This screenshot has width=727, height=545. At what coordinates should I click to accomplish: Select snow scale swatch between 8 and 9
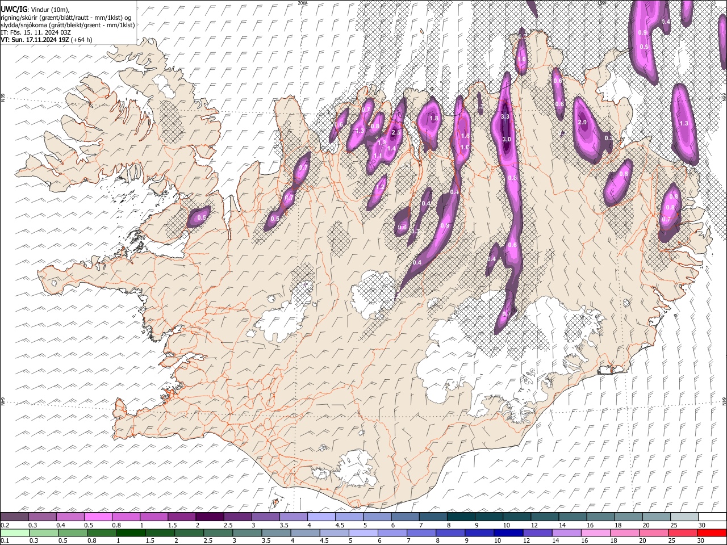(461, 517)
